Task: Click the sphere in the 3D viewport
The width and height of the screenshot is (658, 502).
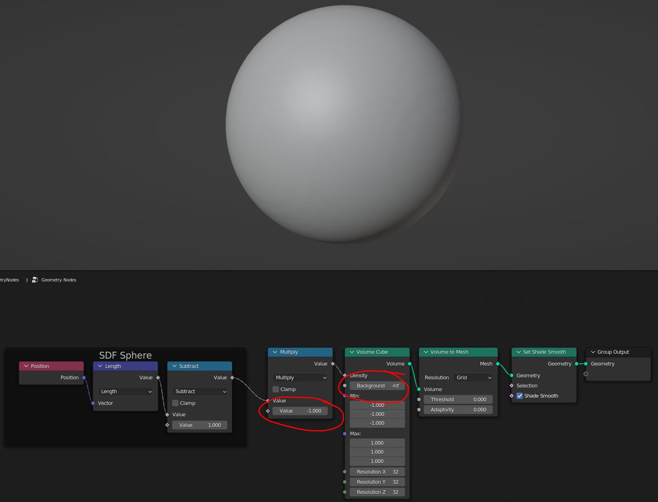Action: point(343,124)
